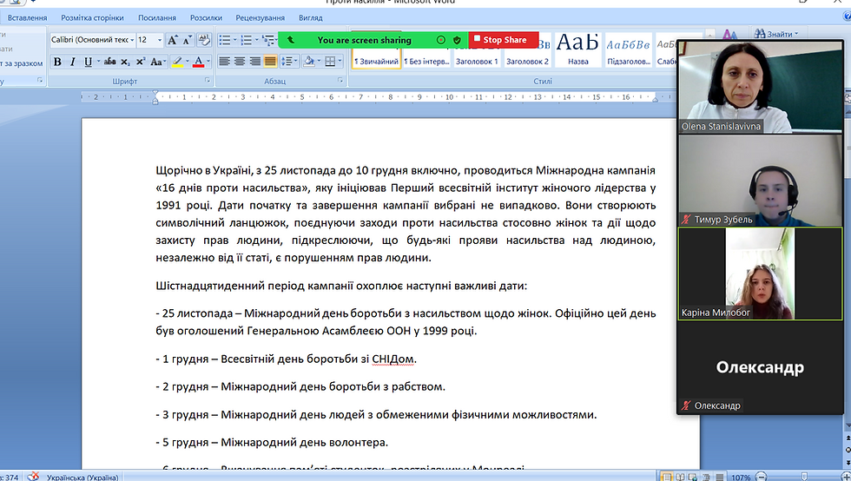The height and width of the screenshot is (481, 851).
Task: Click the zoom slider handle
Action: click(x=804, y=477)
